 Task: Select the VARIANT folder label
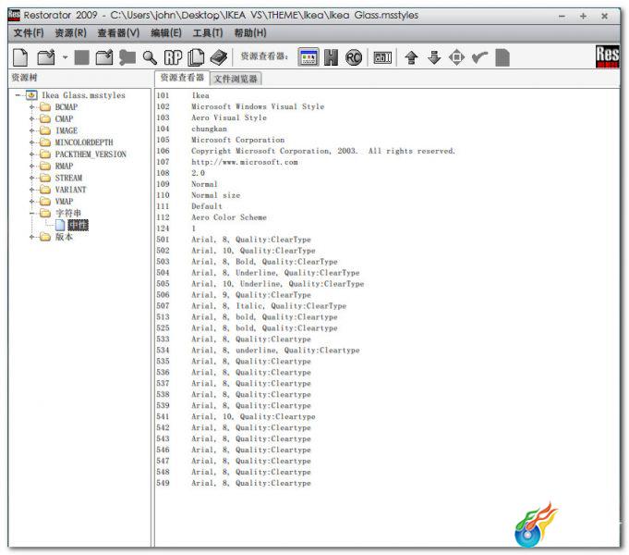[x=70, y=190]
